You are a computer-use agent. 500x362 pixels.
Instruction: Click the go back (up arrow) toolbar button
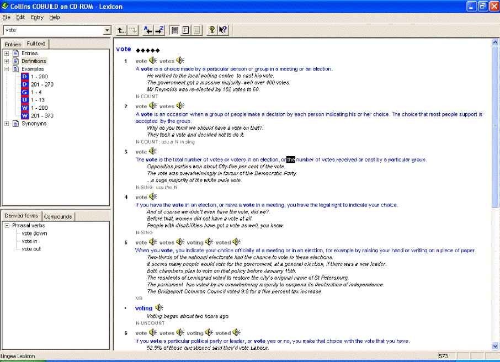pyautogui.click(x=121, y=30)
